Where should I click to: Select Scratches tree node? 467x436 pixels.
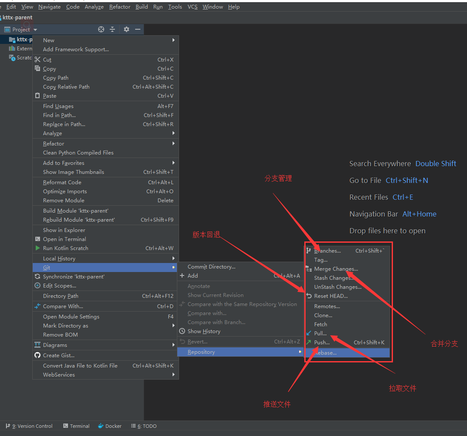[20, 58]
